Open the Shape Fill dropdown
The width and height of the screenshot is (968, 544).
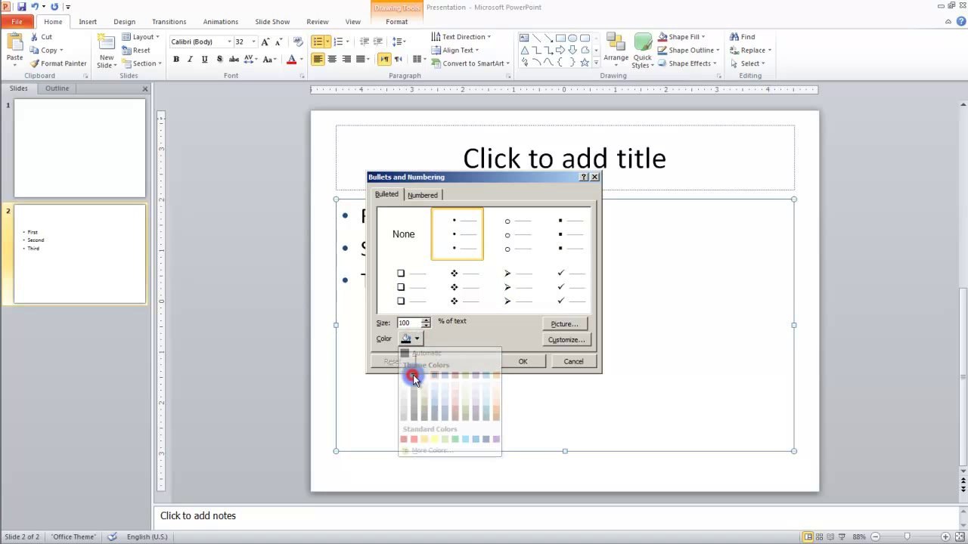681,36
